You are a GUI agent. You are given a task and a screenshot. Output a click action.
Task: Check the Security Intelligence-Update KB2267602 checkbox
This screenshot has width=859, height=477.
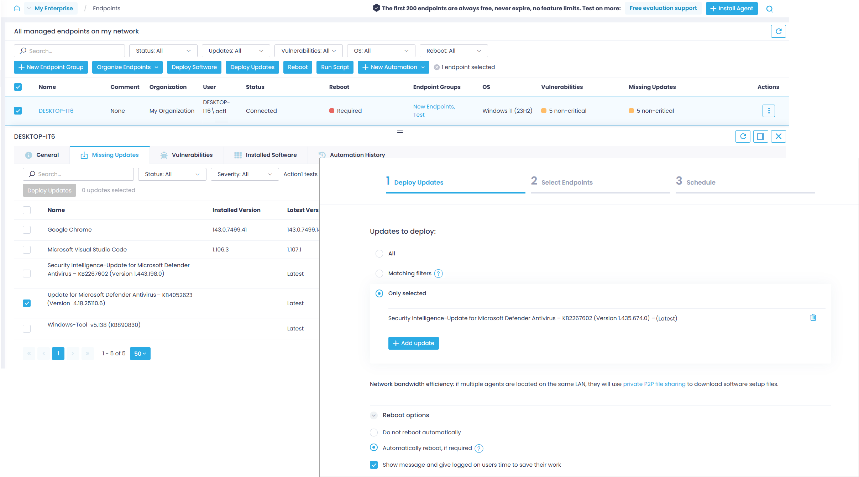tap(27, 274)
